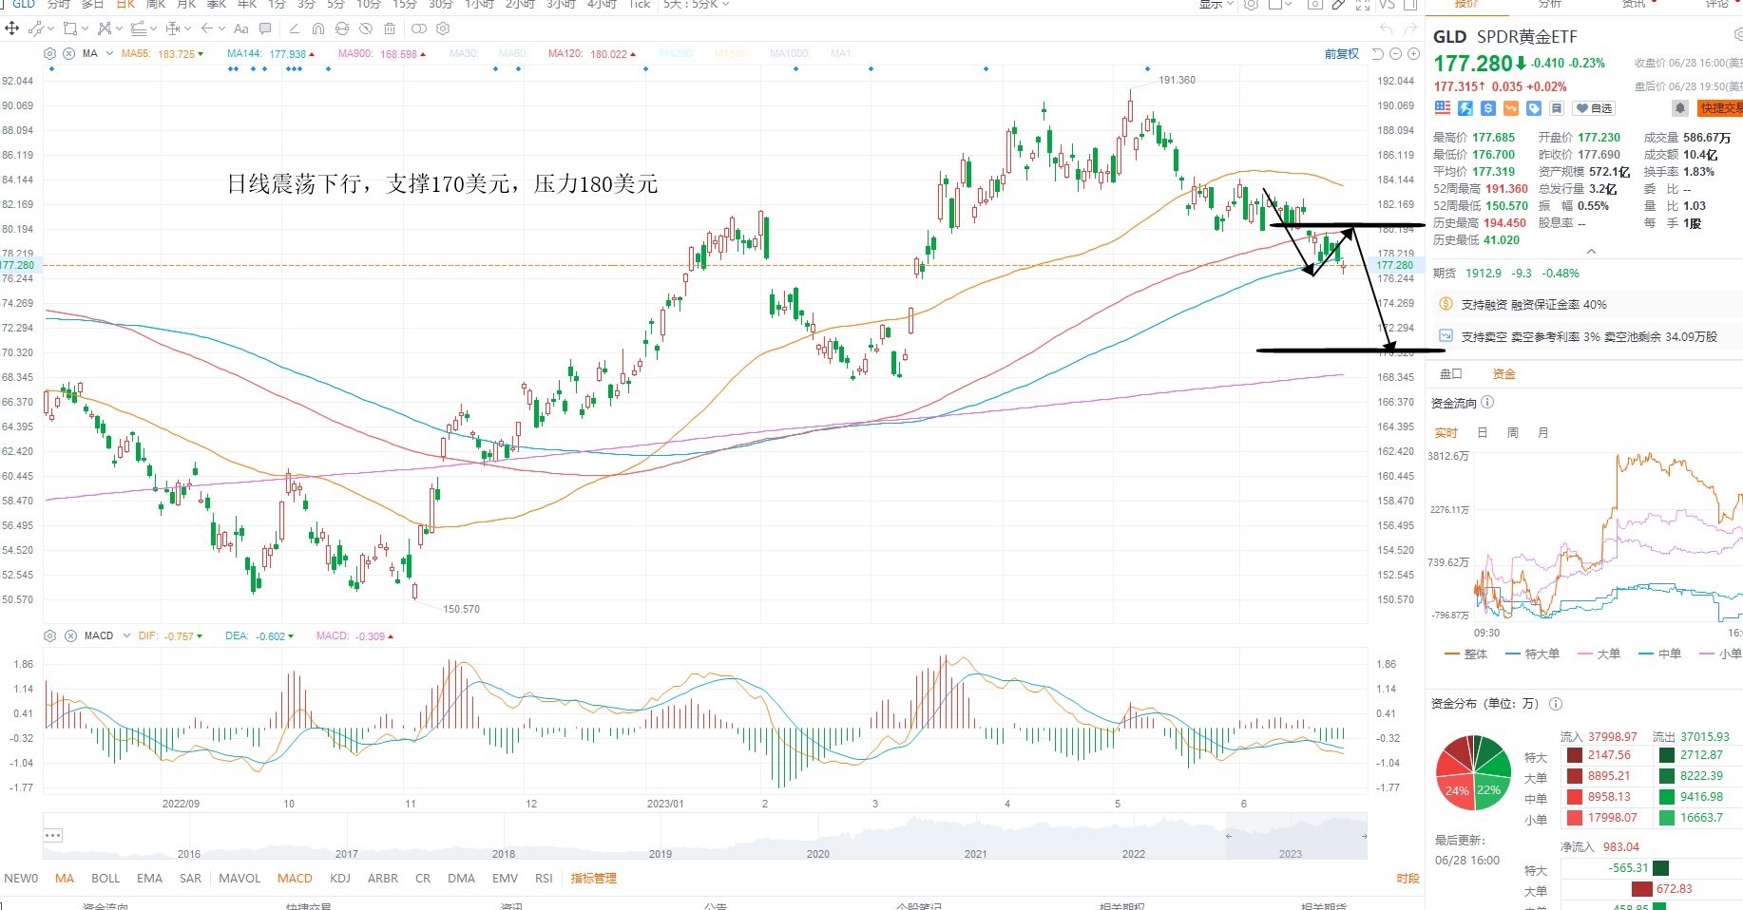
Task: Delete drawings with the trash icon
Action: (x=390, y=28)
